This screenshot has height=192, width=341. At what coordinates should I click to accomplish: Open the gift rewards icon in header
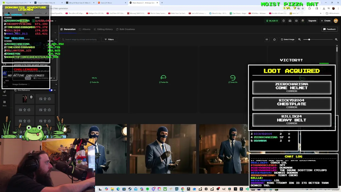(303, 21)
